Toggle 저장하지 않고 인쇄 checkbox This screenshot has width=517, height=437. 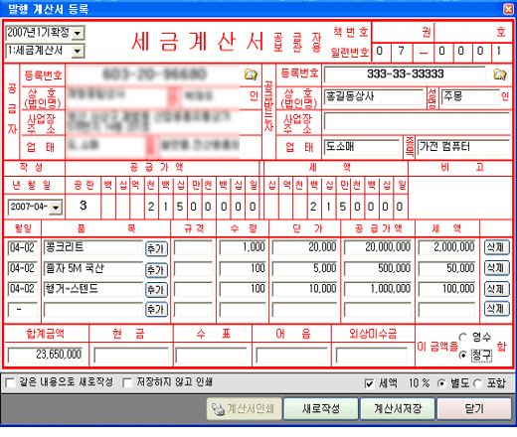coord(127,382)
